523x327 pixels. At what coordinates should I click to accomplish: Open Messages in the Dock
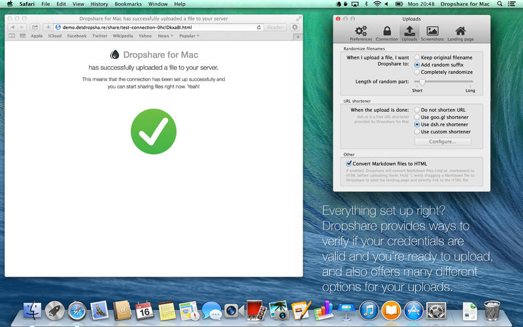coord(211,311)
